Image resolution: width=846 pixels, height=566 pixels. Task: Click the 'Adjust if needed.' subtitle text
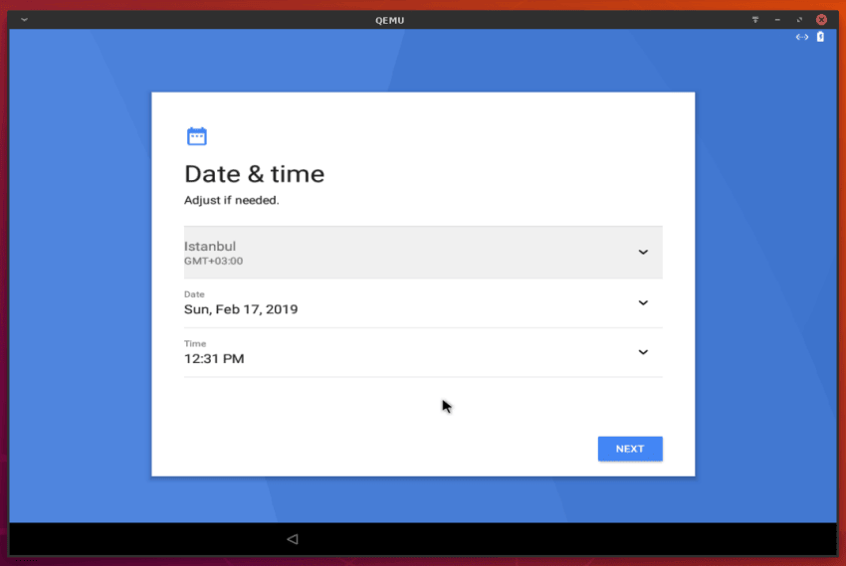[x=232, y=200]
